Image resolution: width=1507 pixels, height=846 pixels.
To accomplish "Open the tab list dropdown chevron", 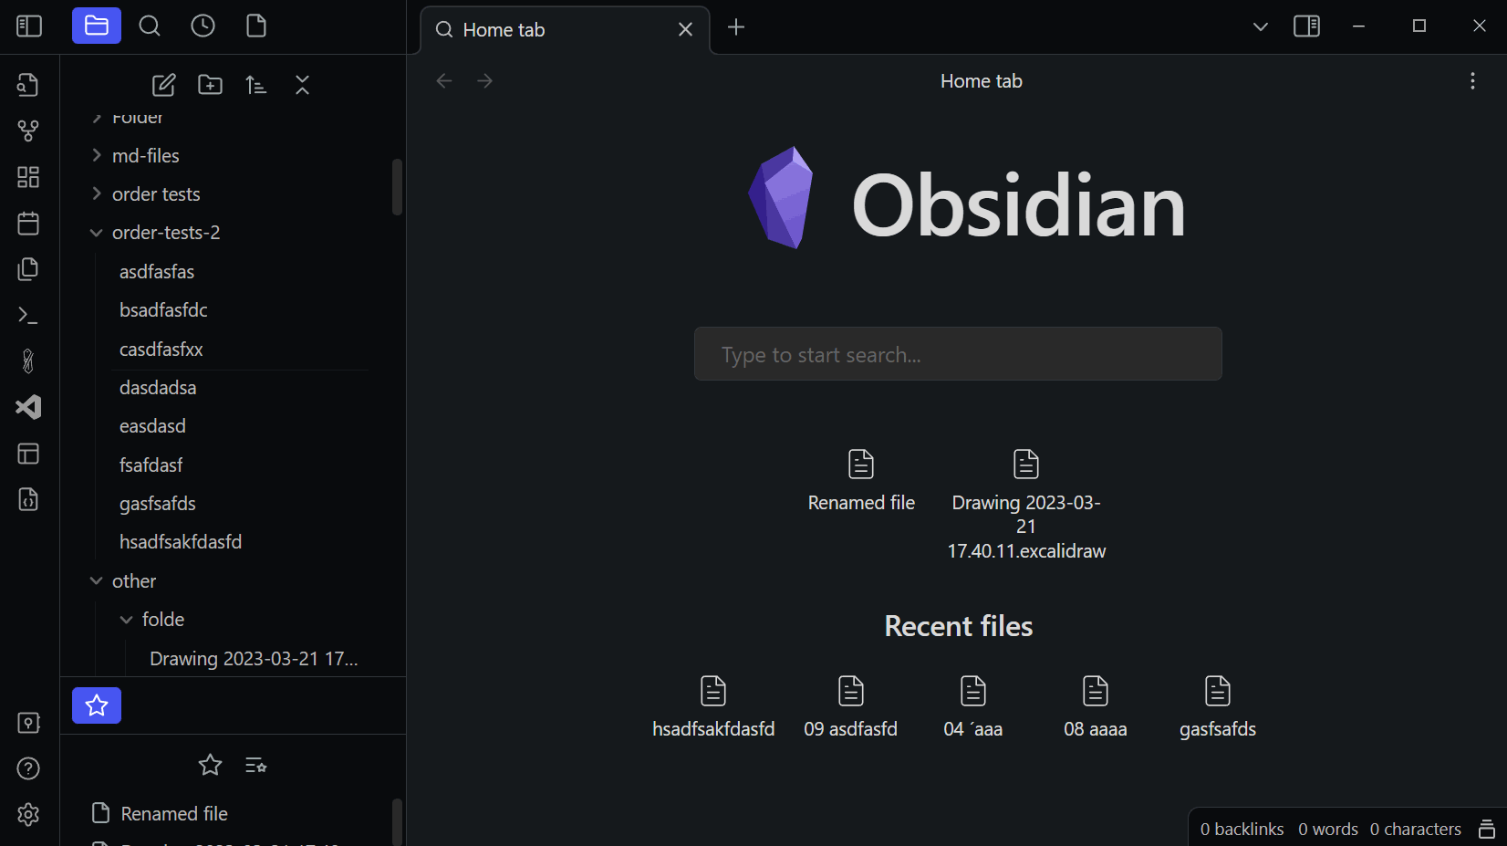I will 1260,26.
